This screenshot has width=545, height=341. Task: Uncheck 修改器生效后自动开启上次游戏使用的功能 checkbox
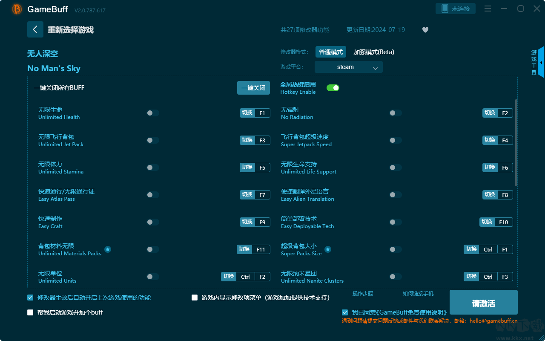pos(30,298)
